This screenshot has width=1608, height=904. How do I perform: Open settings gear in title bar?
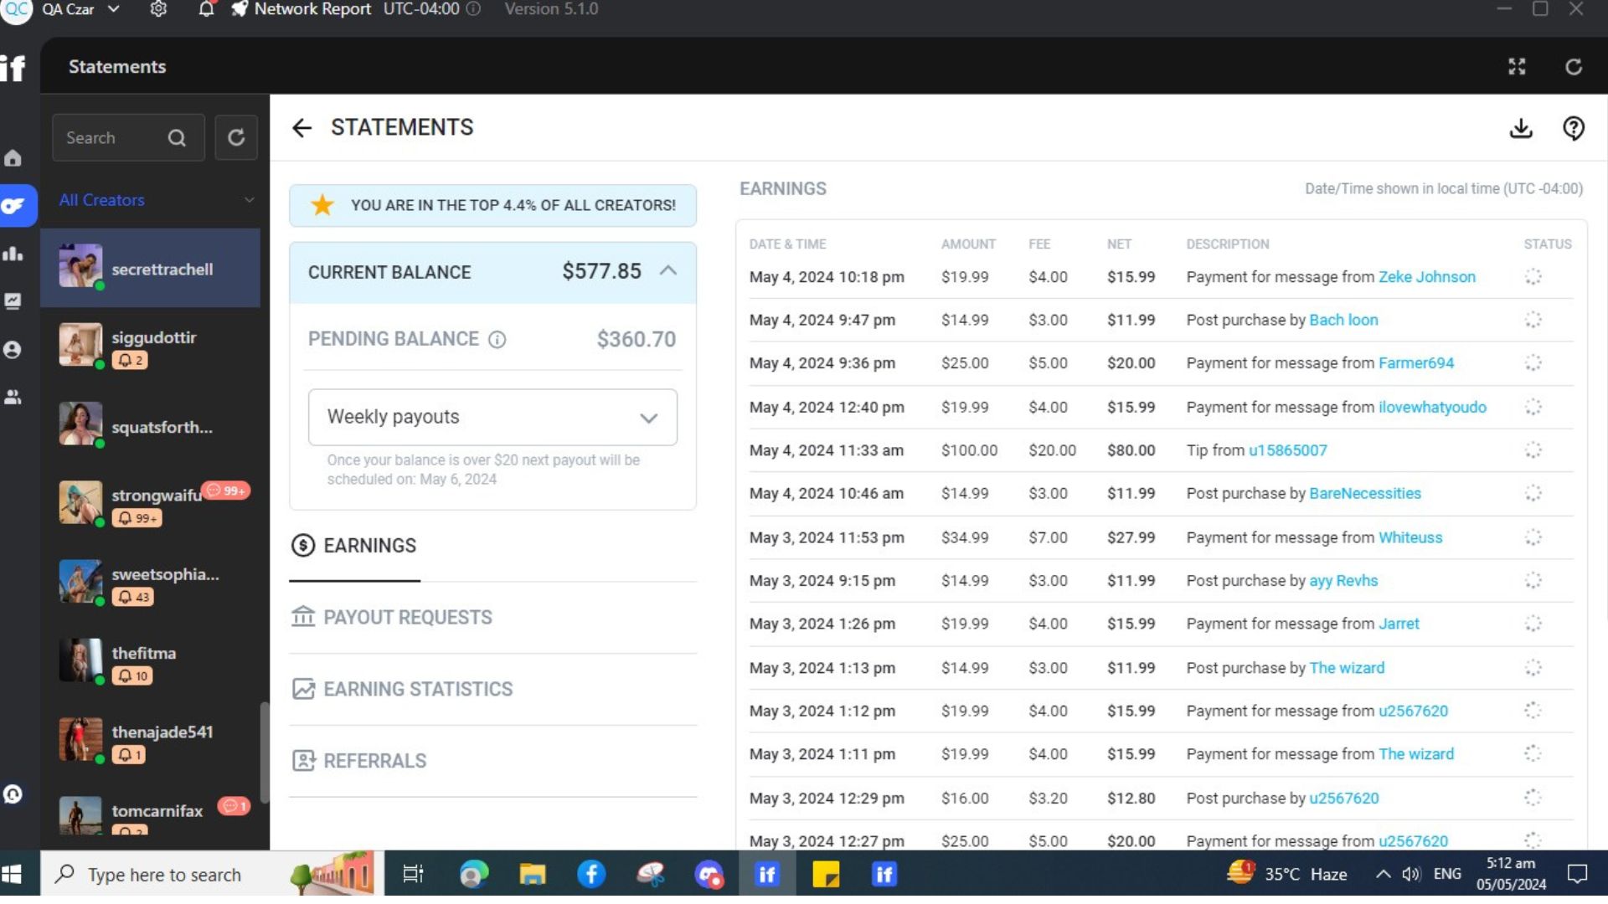pyautogui.click(x=158, y=9)
